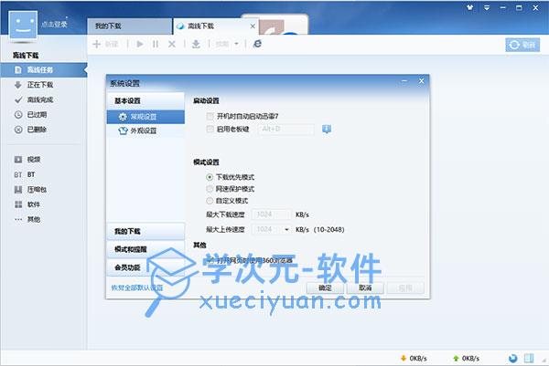Minimize the 系统设置 dialog
The image size is (549, 366).
tap(404, 81)
